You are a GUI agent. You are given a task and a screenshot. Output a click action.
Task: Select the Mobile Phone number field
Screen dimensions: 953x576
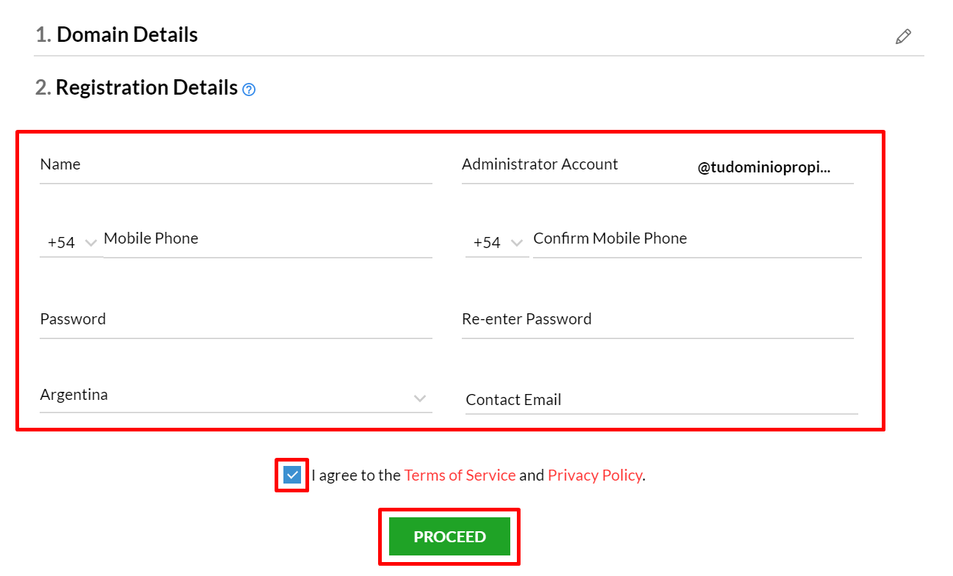point(268,240)
